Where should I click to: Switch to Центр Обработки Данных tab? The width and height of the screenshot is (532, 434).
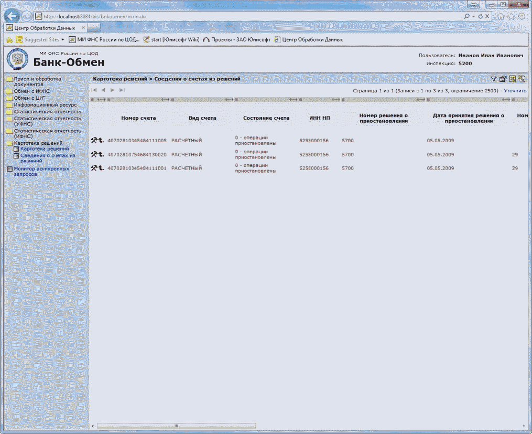44,27
